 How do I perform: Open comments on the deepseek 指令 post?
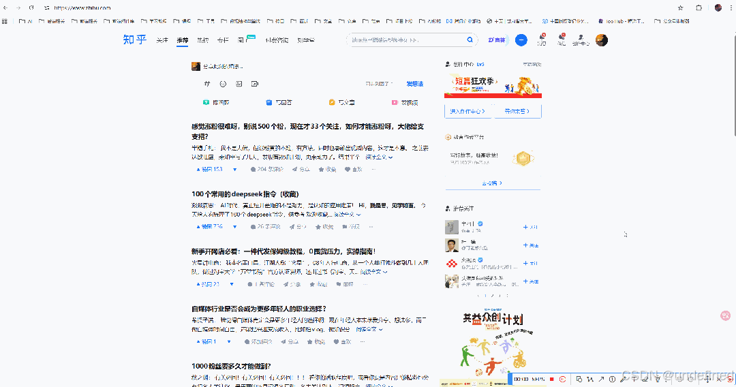[x=266, y=227]
